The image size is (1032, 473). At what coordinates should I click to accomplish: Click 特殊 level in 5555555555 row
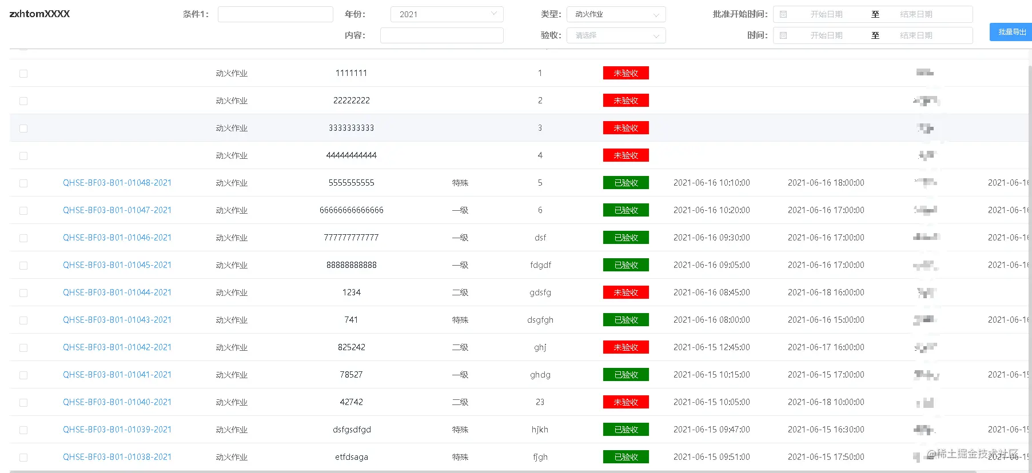click(x=460, y=183)
